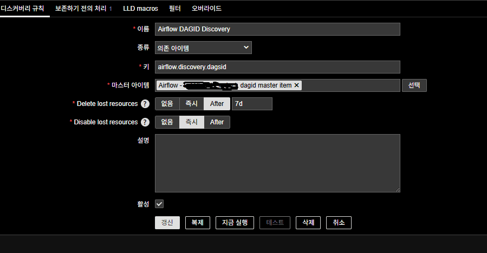
Task: Toggle the 활성 checkbox
Action: click(x=159, y=204)
